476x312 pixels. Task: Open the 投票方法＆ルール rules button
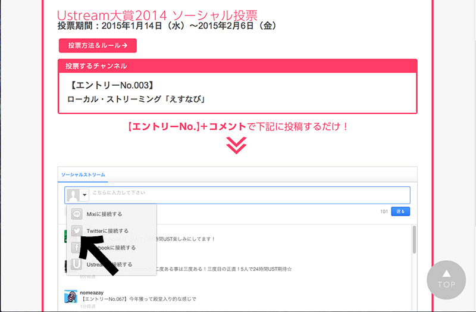98,46
